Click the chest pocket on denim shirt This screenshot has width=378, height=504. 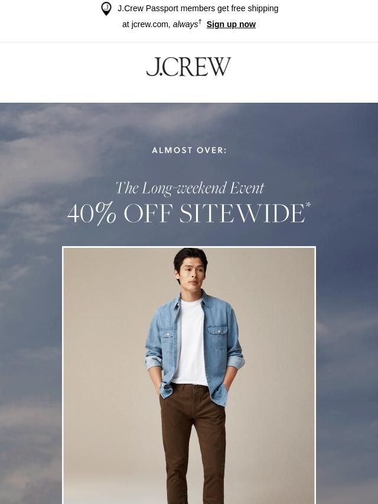pos(217,337)
